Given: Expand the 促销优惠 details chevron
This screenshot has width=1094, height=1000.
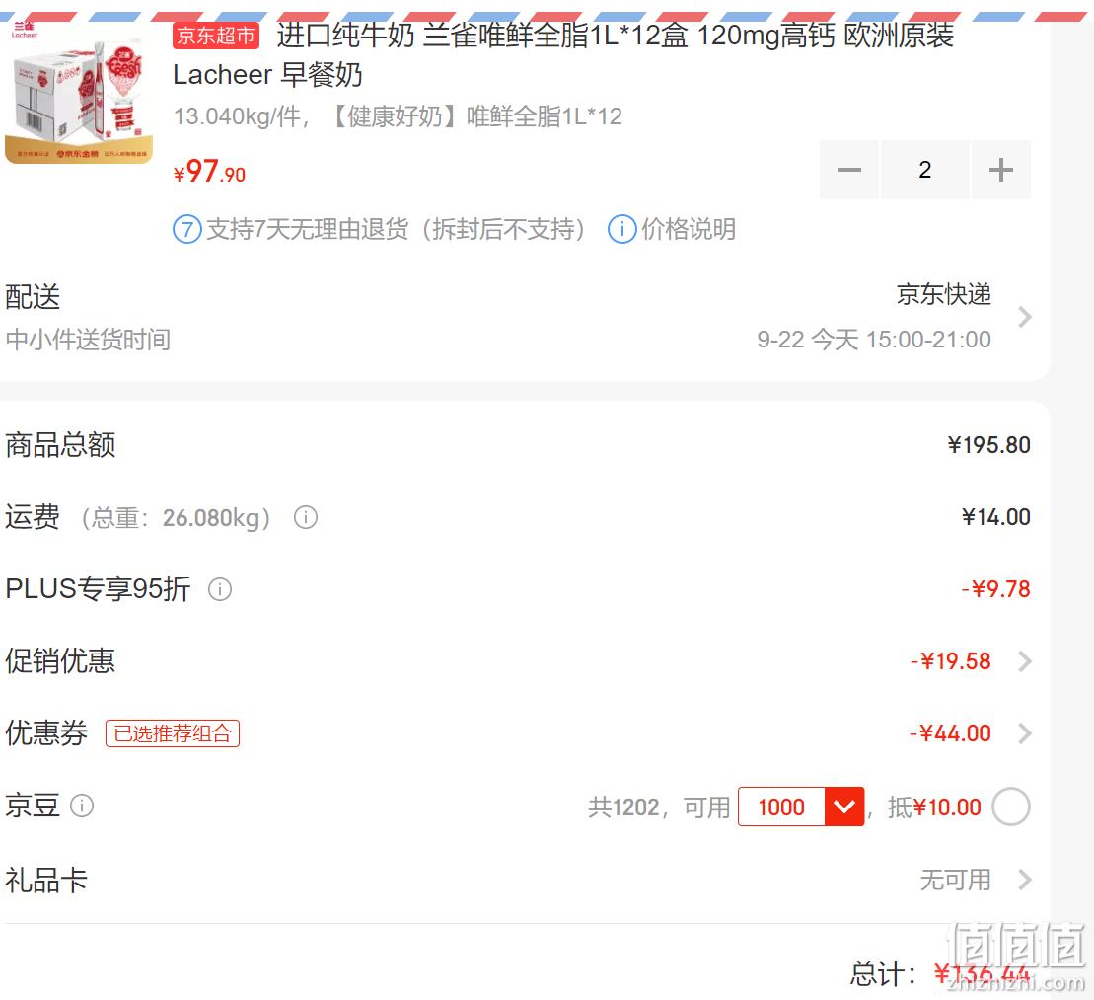Looking at the screenshot, I should 1024,661.
